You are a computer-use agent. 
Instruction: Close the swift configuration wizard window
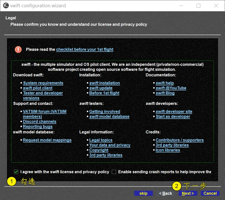coord(216,6)
